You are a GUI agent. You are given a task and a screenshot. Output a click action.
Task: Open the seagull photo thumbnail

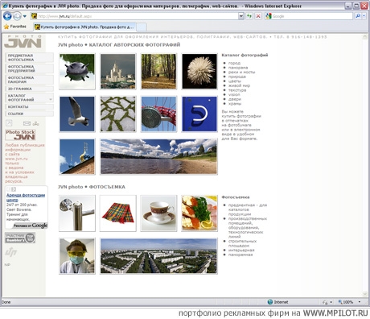point(77,114)
